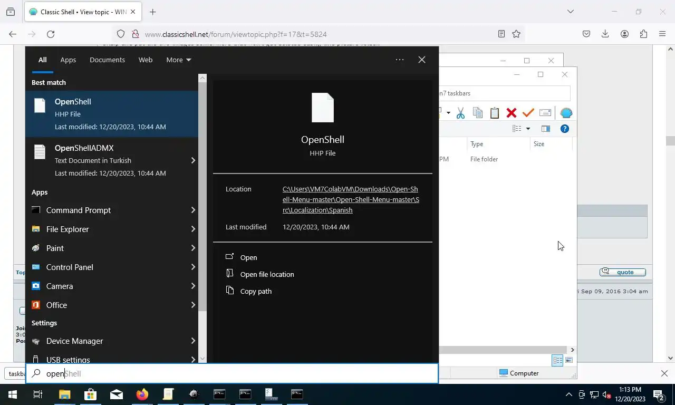
Task: Toggle Firefox reader view icon
Action: click(x=501, y=34)
